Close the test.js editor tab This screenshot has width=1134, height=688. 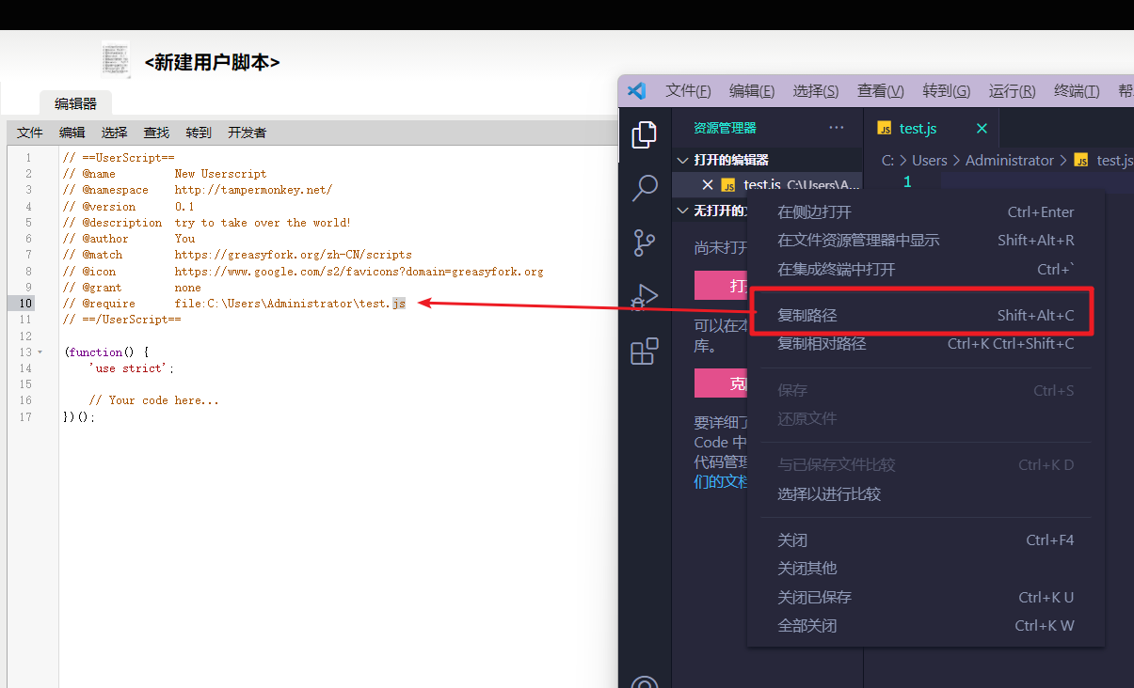[x=982, y=129]
